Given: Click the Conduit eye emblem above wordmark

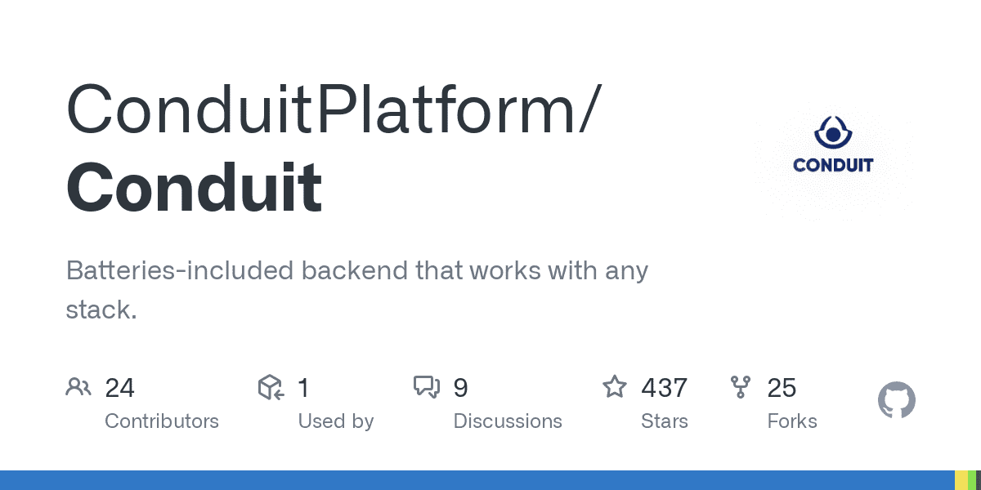Looking at the screenshot, I should coord(833,132).
